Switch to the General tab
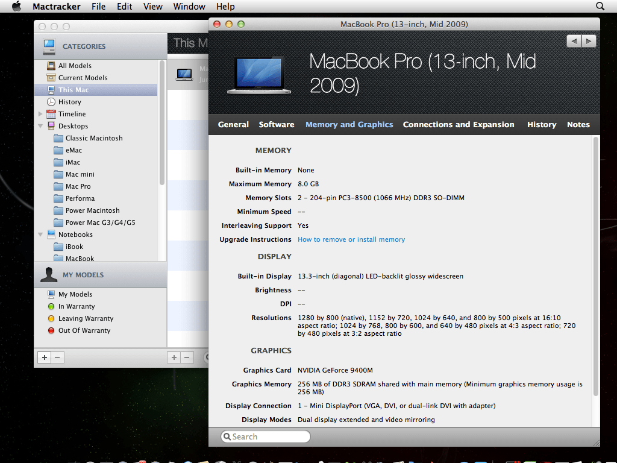 233,124
